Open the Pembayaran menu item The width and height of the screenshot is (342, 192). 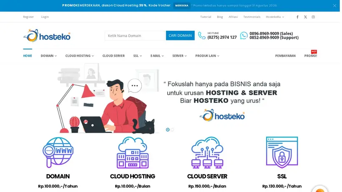[x=285, y=56]
